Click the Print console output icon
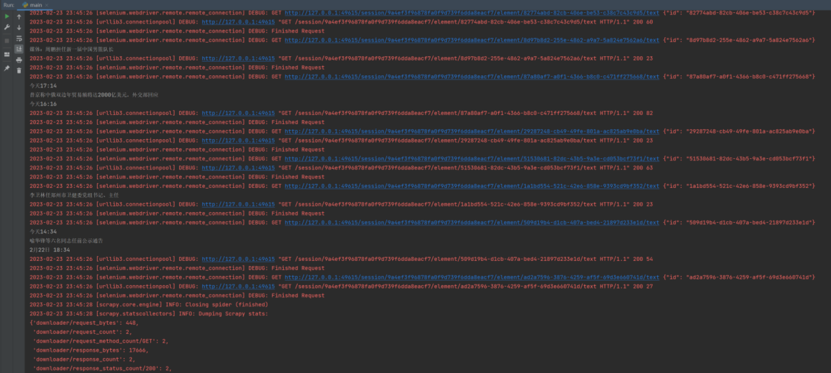The height and width of the screenshot is (373, 831). click(x=19, y=60)
